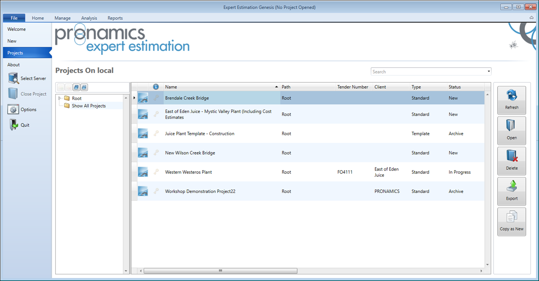
Task: Select Welcome in the left sidebar
Action: 16,29
